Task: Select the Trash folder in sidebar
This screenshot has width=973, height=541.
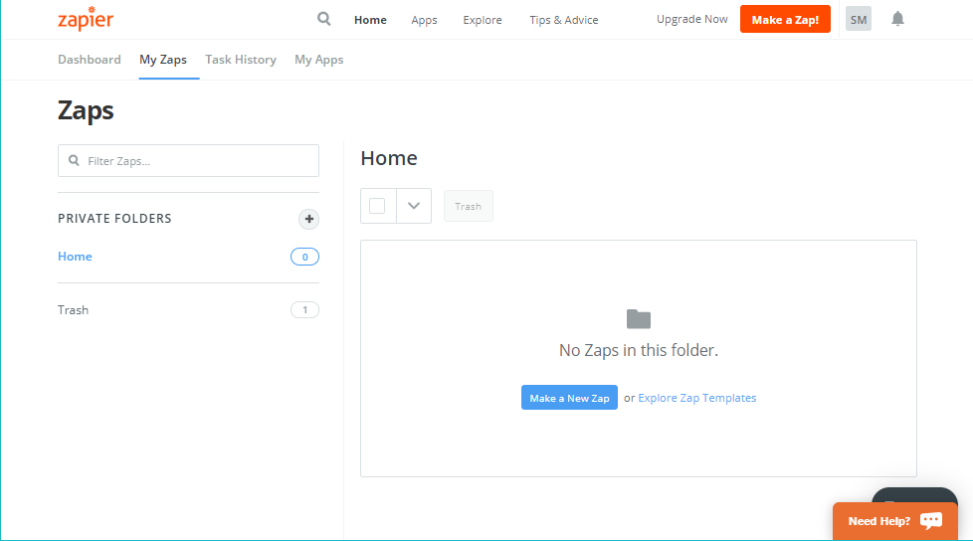Action: click(x=74, y=310)
